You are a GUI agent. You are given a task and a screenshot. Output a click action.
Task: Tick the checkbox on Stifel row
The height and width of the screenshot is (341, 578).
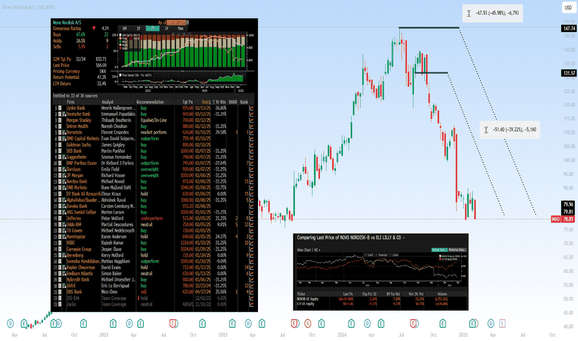pos(60,286)
